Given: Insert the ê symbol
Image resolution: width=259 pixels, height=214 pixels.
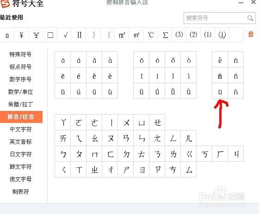Looking at the screenshot, I should click(x=220, y=60).
